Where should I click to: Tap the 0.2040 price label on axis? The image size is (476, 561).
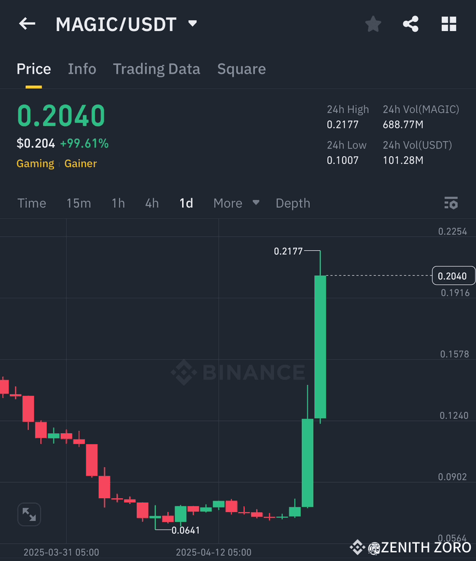(453, 276)
